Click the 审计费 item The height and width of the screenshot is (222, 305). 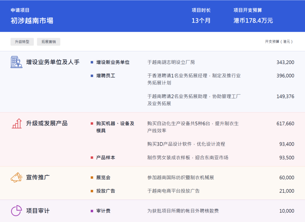pos(103,211)
